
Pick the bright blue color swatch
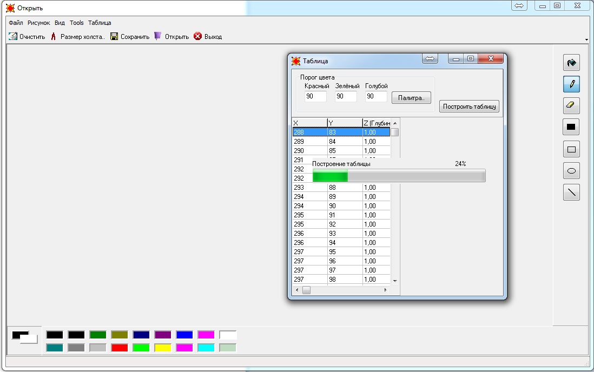tap(184, 335)
